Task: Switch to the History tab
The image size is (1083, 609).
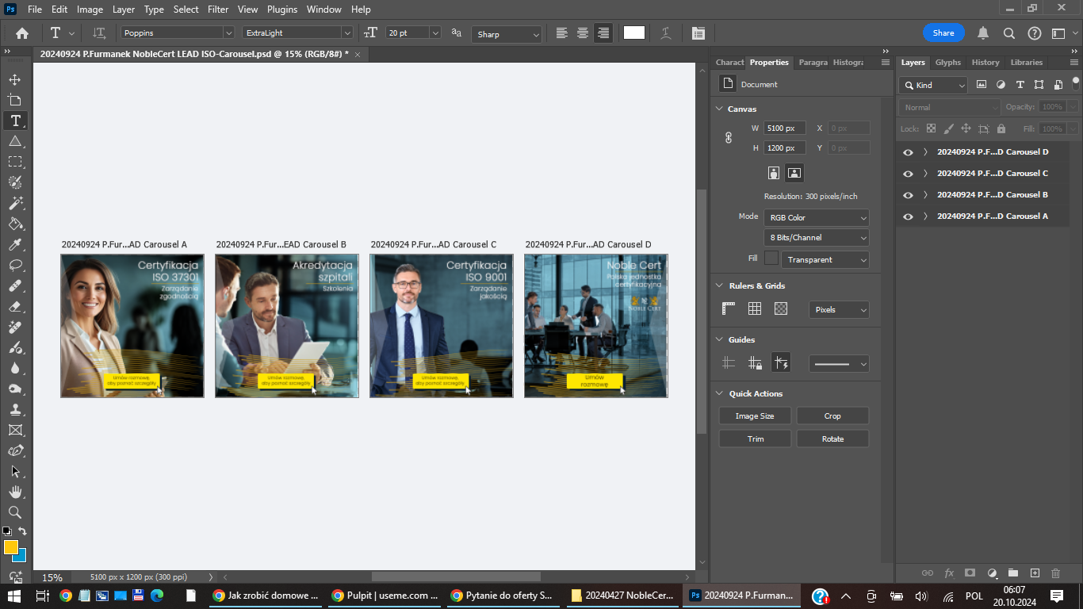Action: tap(985, 63)
